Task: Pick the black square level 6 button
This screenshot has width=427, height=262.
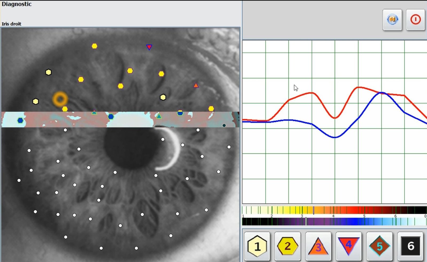Action: click(410, 246)
